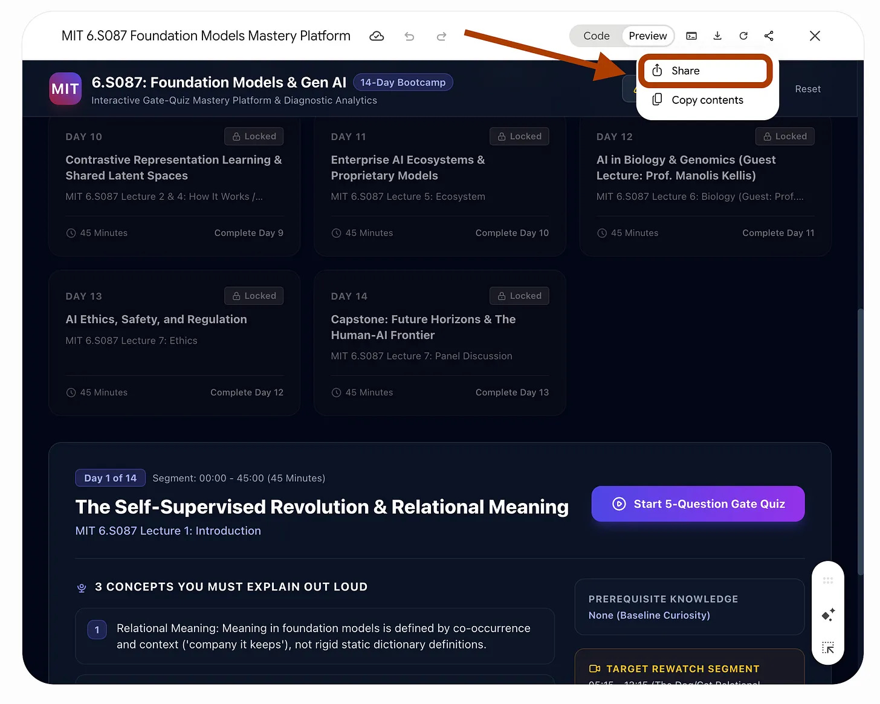Open the AI Ethics, Safety, and Regulation card
This screenshot has width=880, height=704.
point(174,343)
